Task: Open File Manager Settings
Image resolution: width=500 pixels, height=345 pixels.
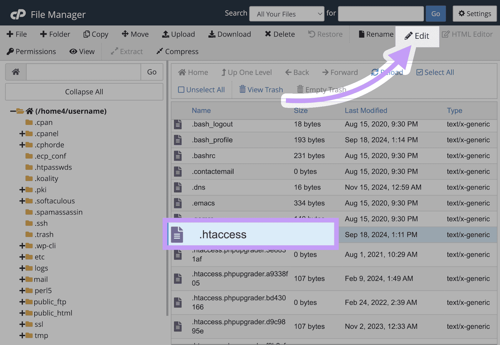Action: (474, 13)
